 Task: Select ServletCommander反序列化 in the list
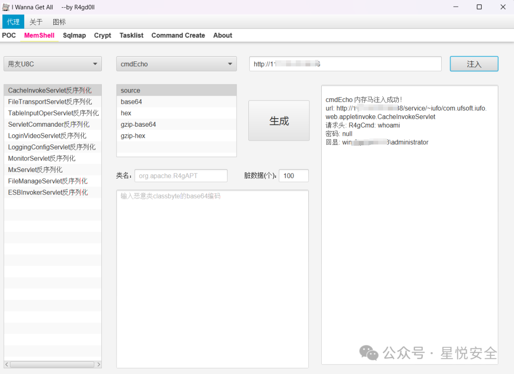click(53, 124)
